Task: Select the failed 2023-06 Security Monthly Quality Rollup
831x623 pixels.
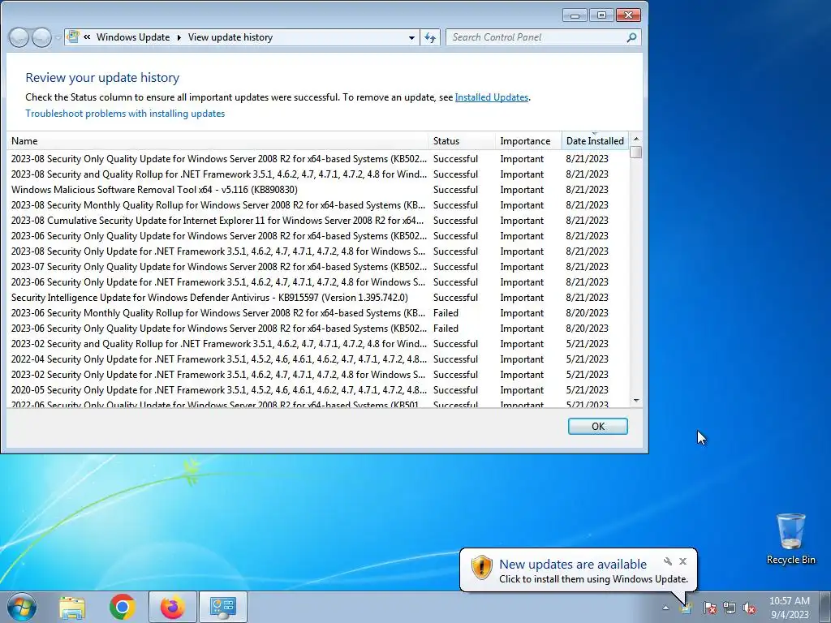Action: [x=318, y=313]
